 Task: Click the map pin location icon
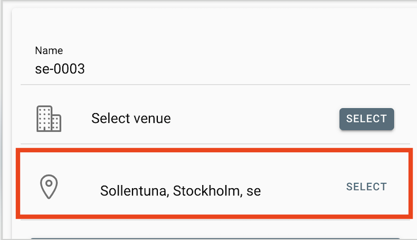pos(49,187)
